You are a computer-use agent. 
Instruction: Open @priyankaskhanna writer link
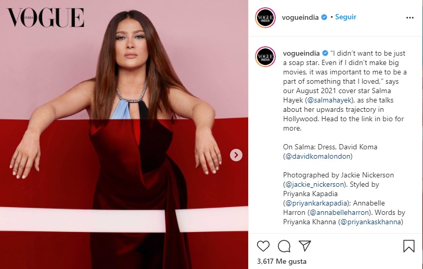coord(370,222)
